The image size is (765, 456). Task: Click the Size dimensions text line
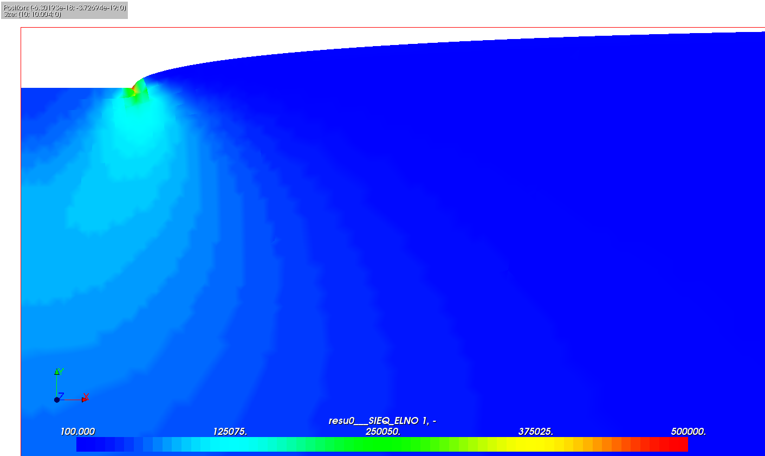pyautogui.click(x=32, y=15)
